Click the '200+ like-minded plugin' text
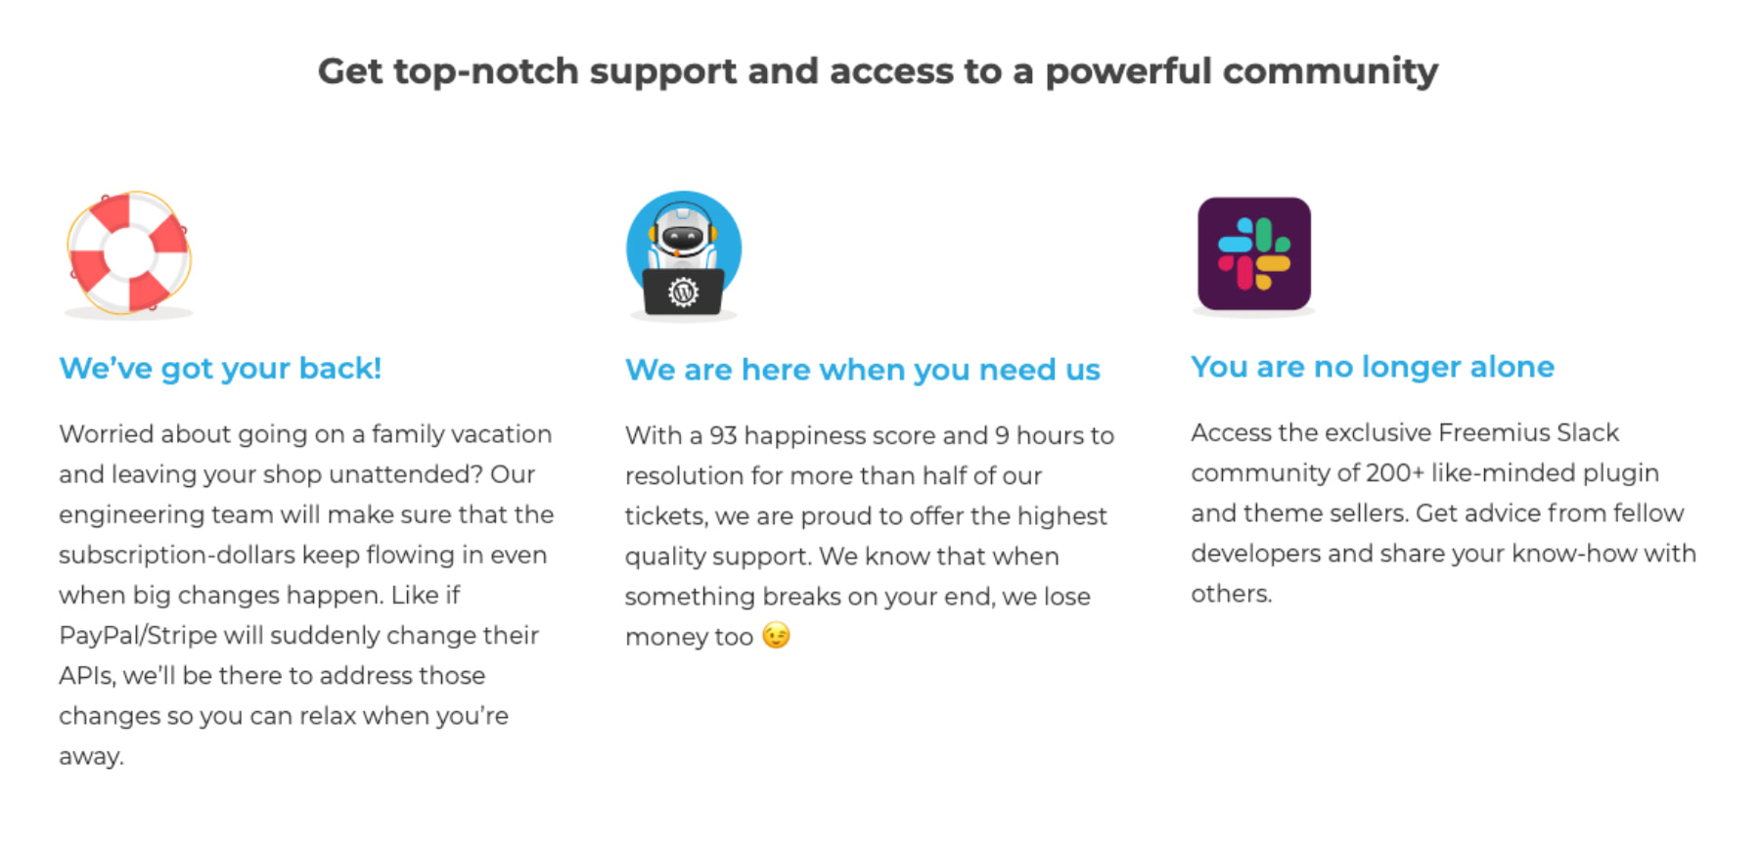The height and width of the screenshot is (851, 1761). pos(1513,472)
